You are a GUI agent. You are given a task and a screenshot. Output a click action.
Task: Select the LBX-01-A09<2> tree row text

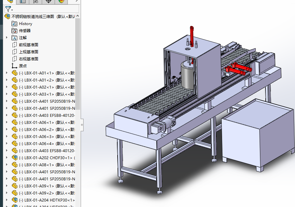47,193
